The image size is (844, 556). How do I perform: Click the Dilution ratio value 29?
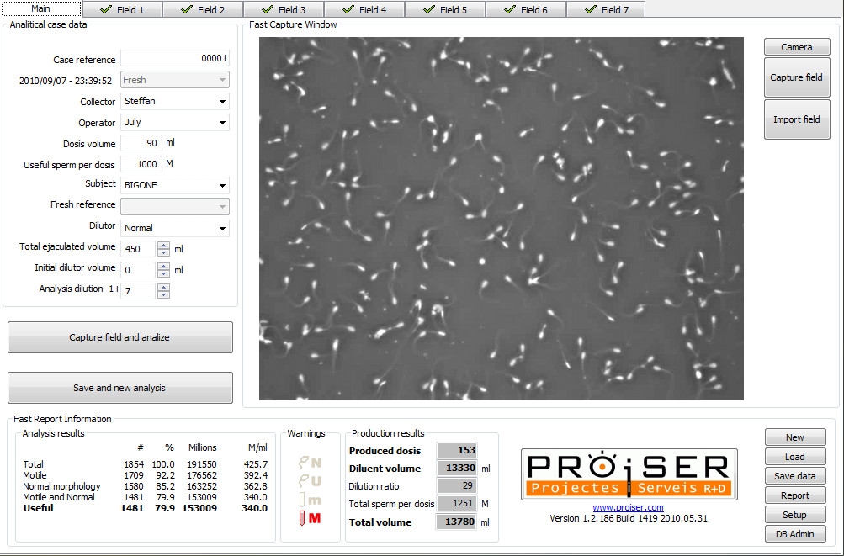tap(457, 486)
